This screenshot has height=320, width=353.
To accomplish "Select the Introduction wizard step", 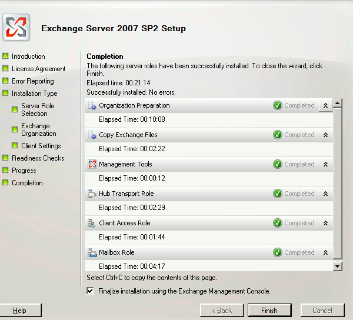I will coord(28,56).
